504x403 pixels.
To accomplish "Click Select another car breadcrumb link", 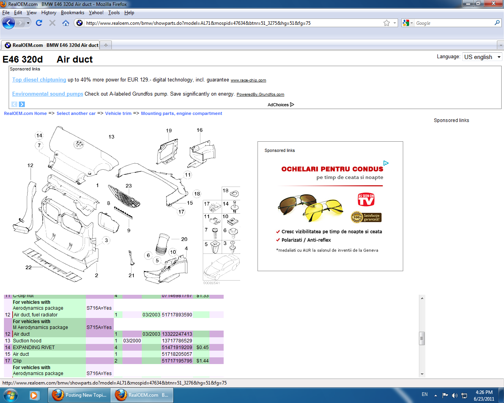I will pyautogui.click(x=76, y=113).
